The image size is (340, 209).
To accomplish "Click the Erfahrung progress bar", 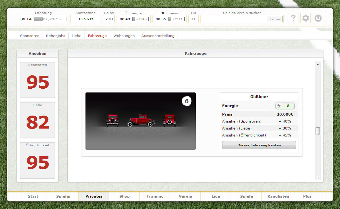I will pos(50,19).
